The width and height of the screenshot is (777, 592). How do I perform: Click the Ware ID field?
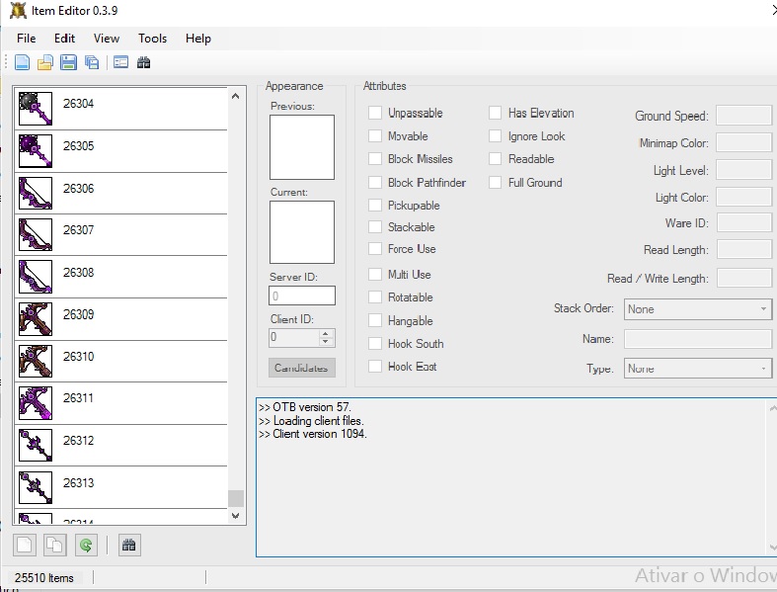(x=743, y=222)
